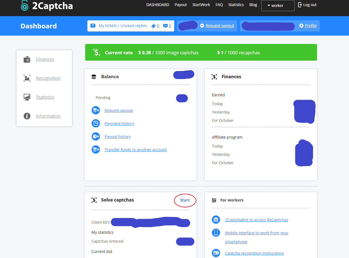Open Payment history link
The image size is (349, 258).
119,124
